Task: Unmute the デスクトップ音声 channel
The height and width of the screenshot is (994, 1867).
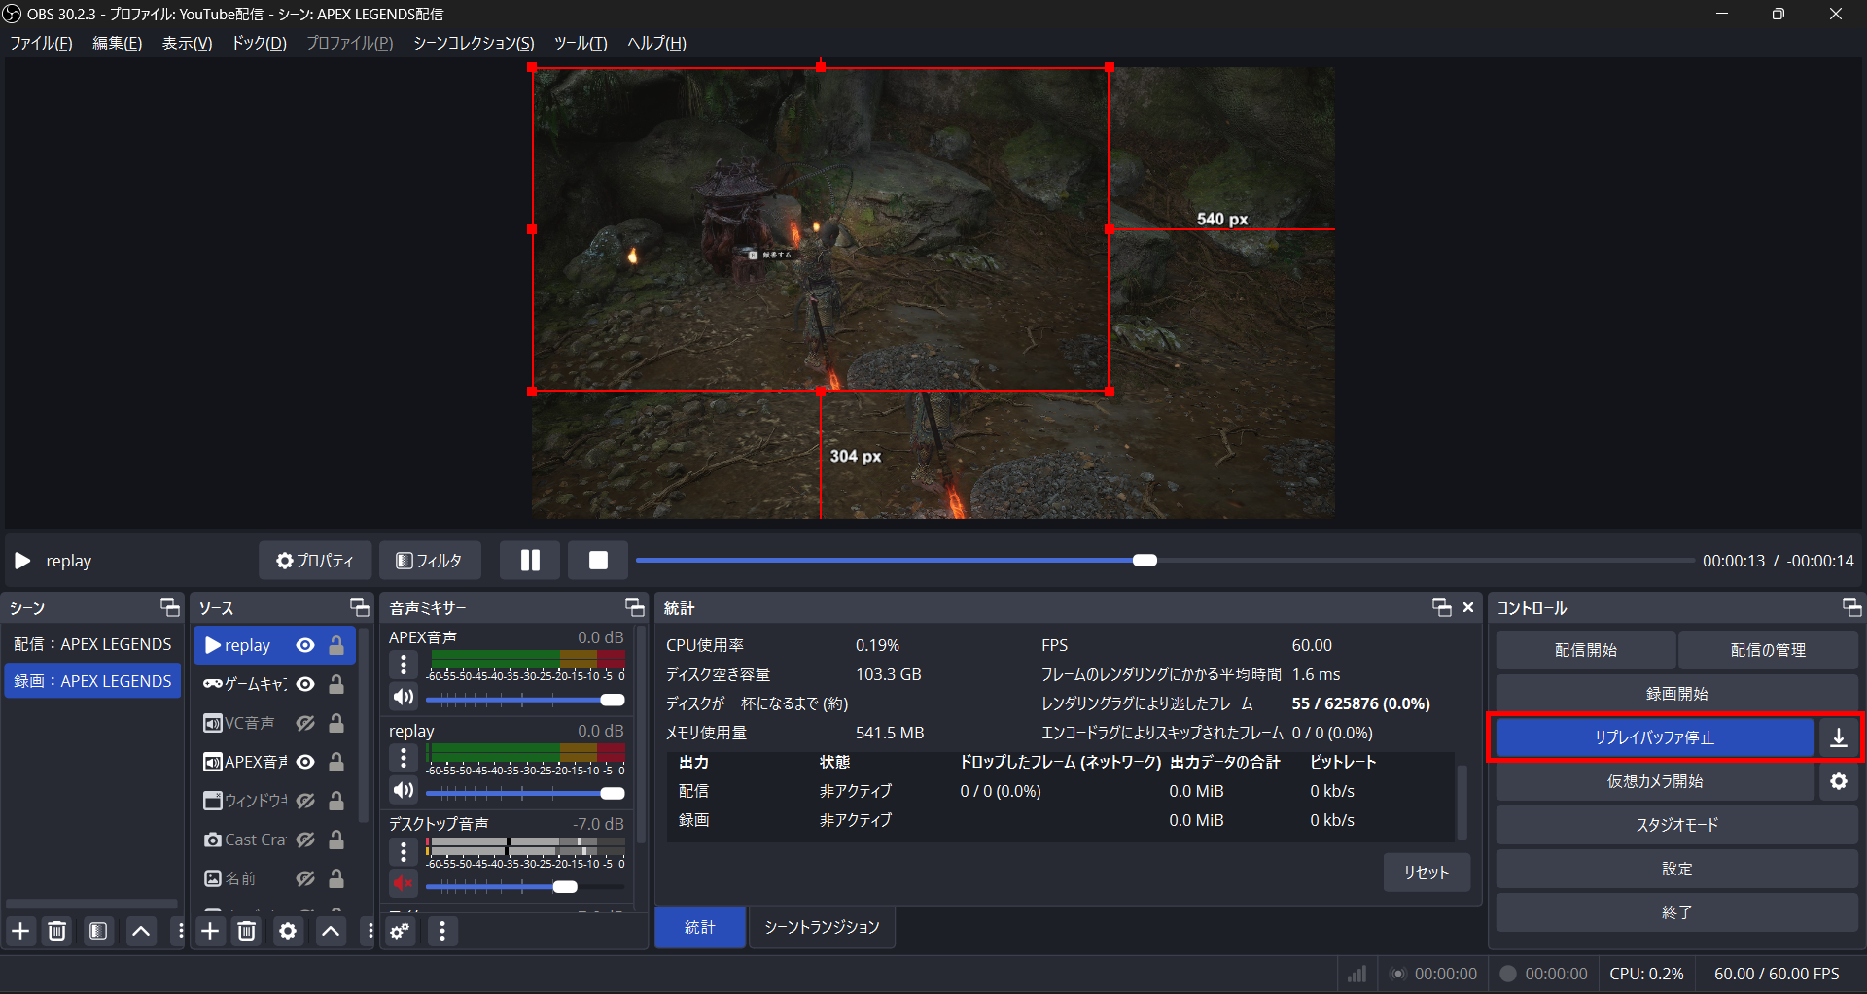Action: pyautogui.click(x=404, y=883)
